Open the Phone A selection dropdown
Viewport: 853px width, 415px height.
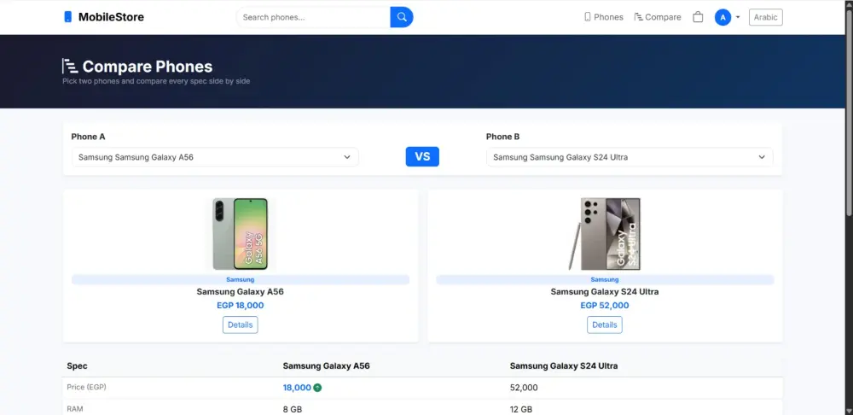[215, 157]
